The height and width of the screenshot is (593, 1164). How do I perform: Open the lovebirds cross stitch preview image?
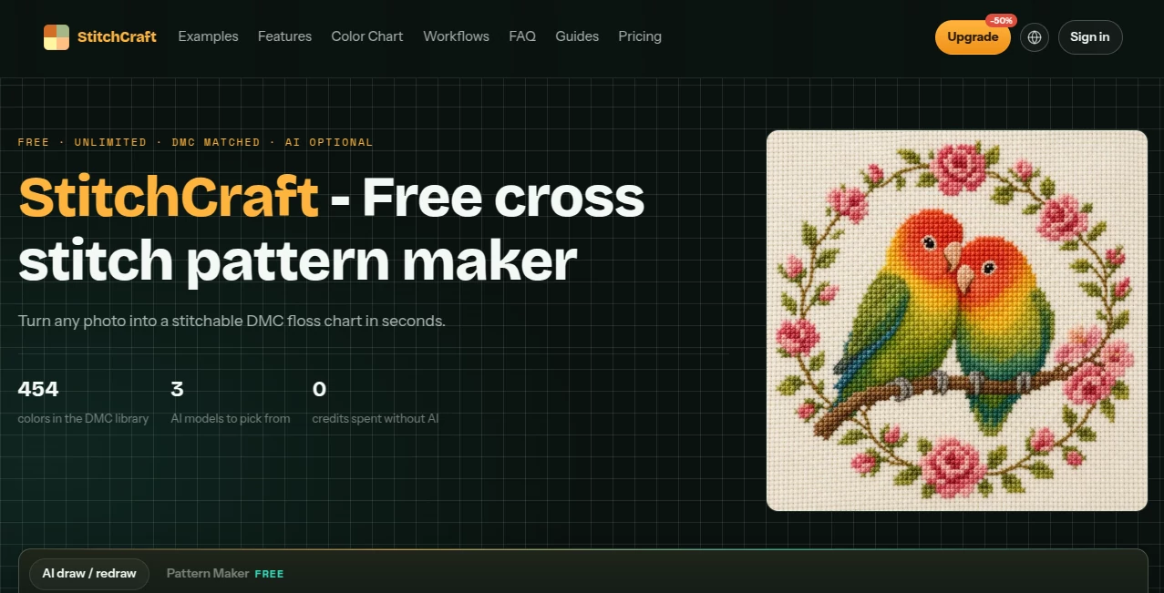pyautogui.click(x=957, y=321)
